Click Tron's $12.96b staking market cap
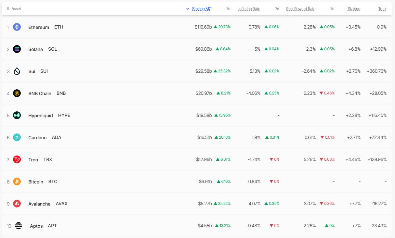This screenshot has width=395, height=238. (x=204, y=159)
